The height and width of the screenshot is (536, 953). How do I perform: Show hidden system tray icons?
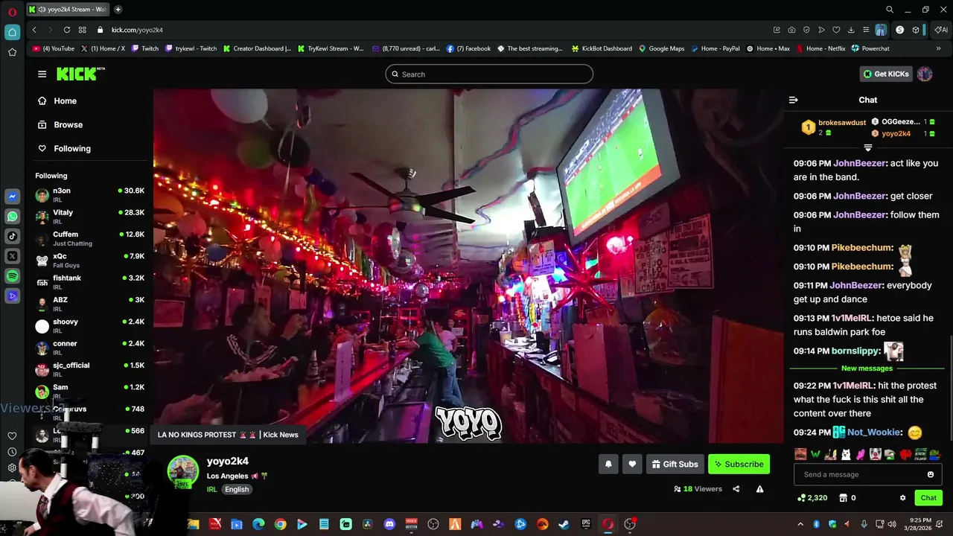[800, 524]
